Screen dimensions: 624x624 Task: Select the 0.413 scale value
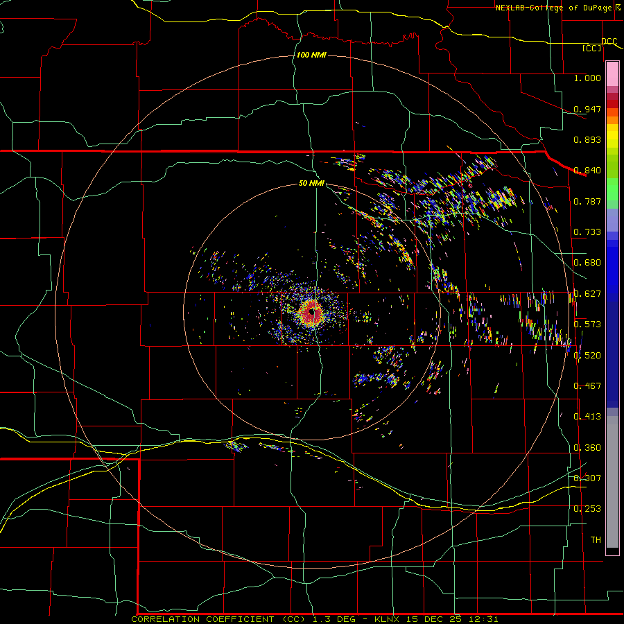point(587,417)
